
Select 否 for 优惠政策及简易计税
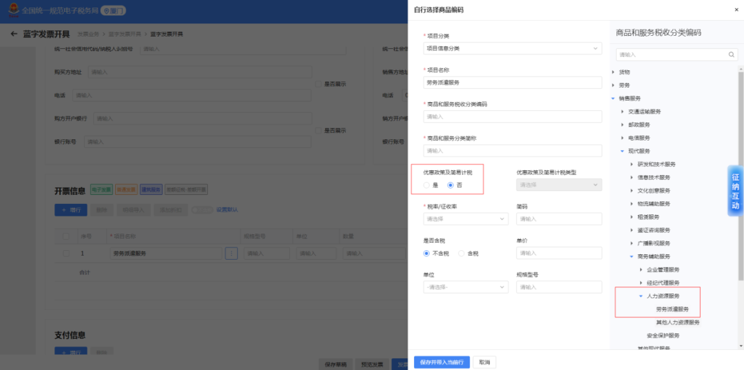click(x=451, y=185)
